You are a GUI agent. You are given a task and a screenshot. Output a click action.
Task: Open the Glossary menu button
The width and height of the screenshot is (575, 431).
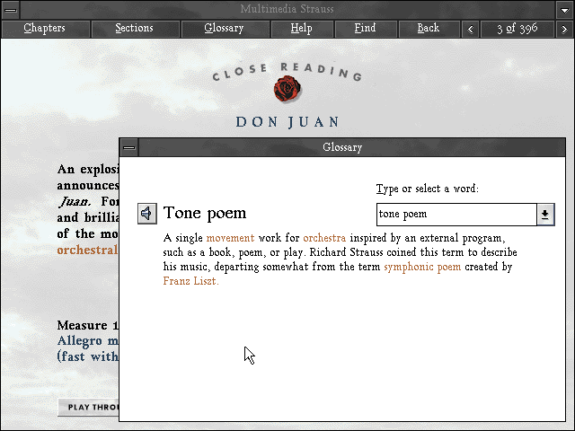226,29
